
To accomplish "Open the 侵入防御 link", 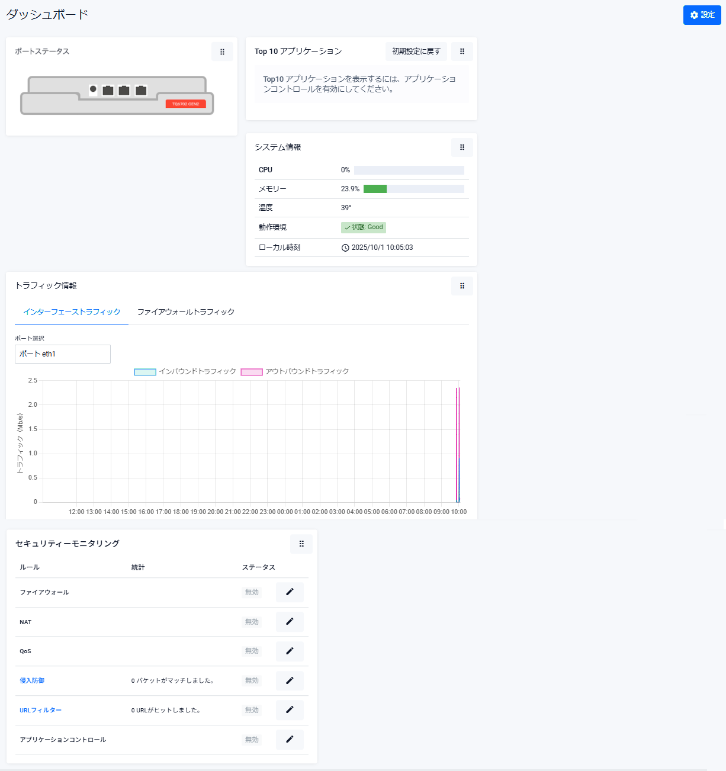I will coord(32,681).
